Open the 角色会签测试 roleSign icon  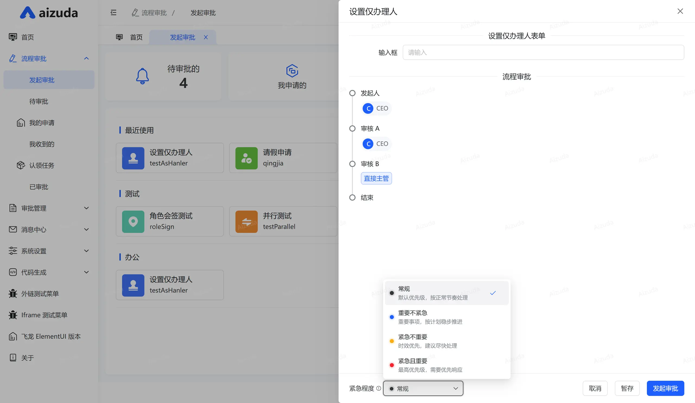pyautogui.click(x=133, y=222)
